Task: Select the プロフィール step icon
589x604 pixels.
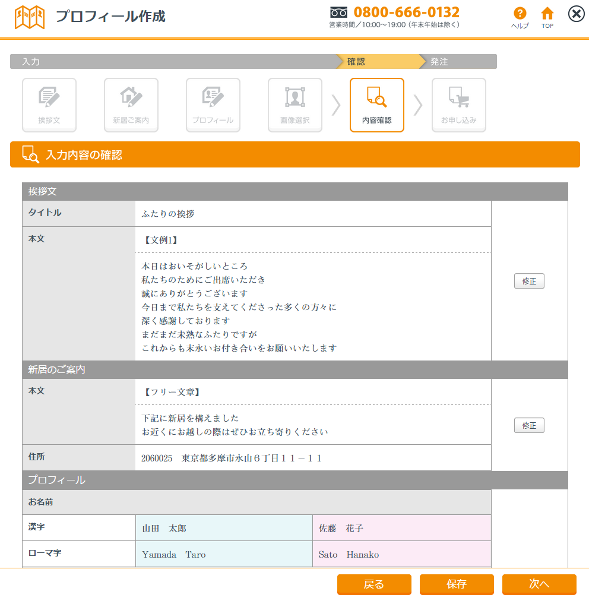Action: coord(213,105)
